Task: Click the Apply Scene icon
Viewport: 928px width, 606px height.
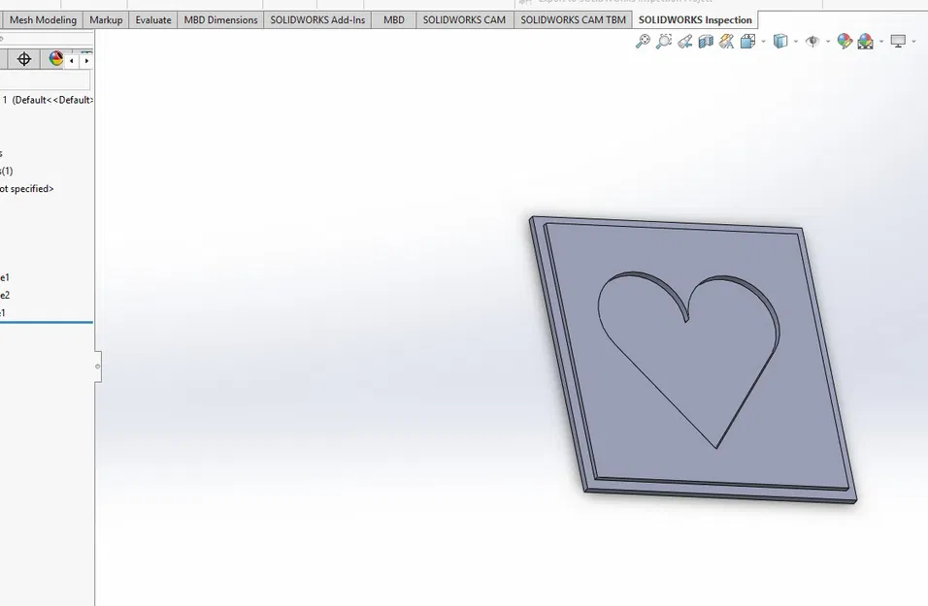Action: [x=864, y=42]
